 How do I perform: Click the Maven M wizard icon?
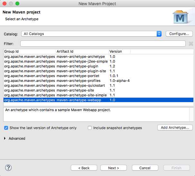pyautogui.click(x=180, y=17)
